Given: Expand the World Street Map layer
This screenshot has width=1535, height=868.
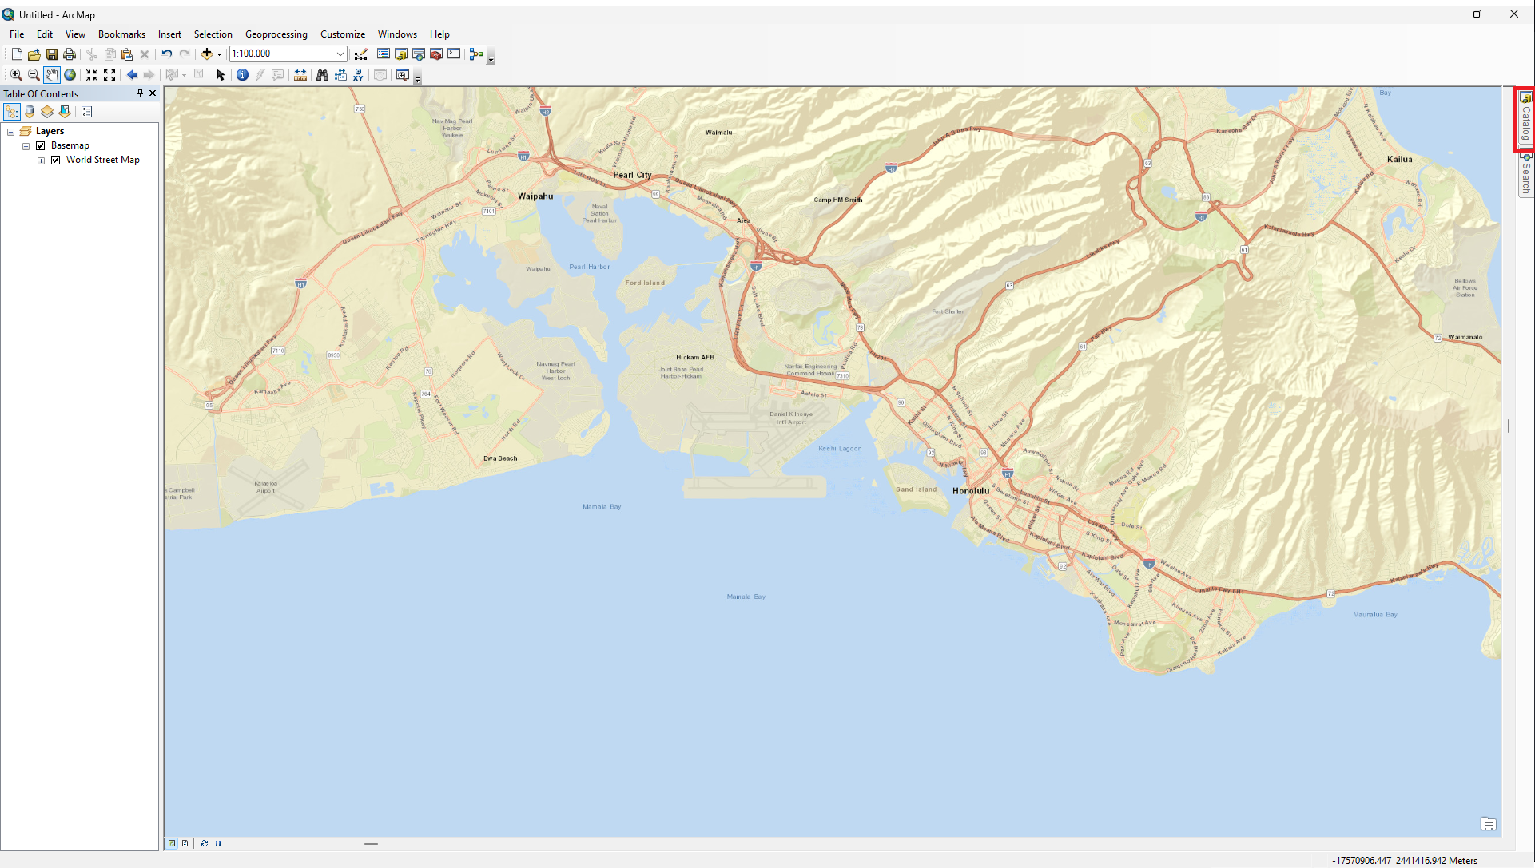Looking at the screenshot, I should pyautogui.click(x=41, y=161).
